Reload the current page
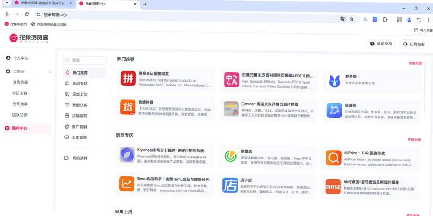Screen dimensions: 433x216 coord(27,14)
